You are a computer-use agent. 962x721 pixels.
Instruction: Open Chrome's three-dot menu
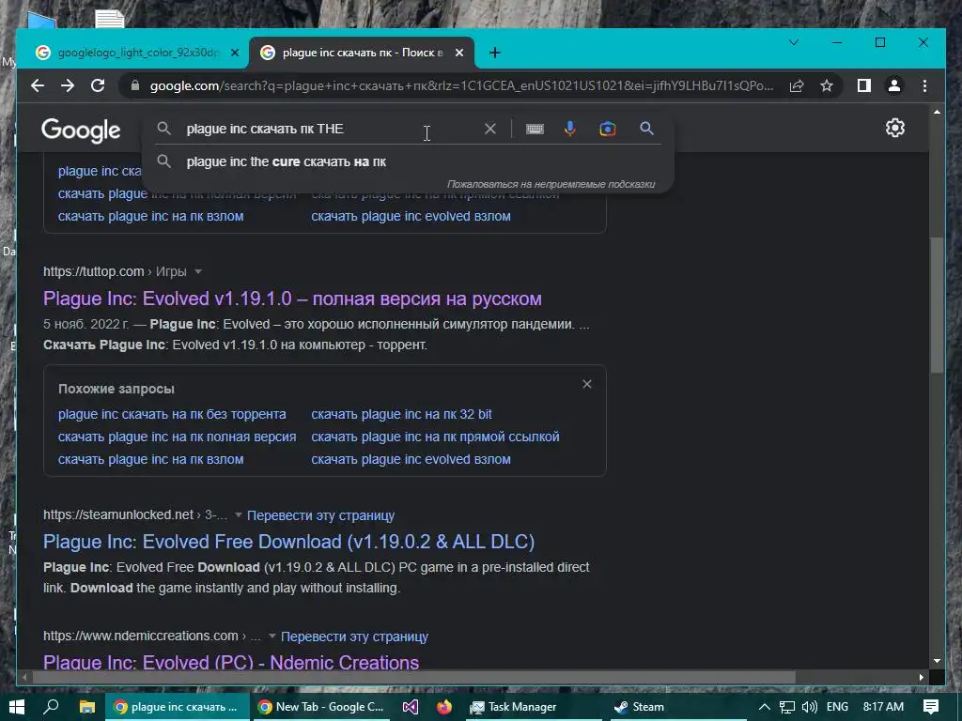click(x=924, y=85)
